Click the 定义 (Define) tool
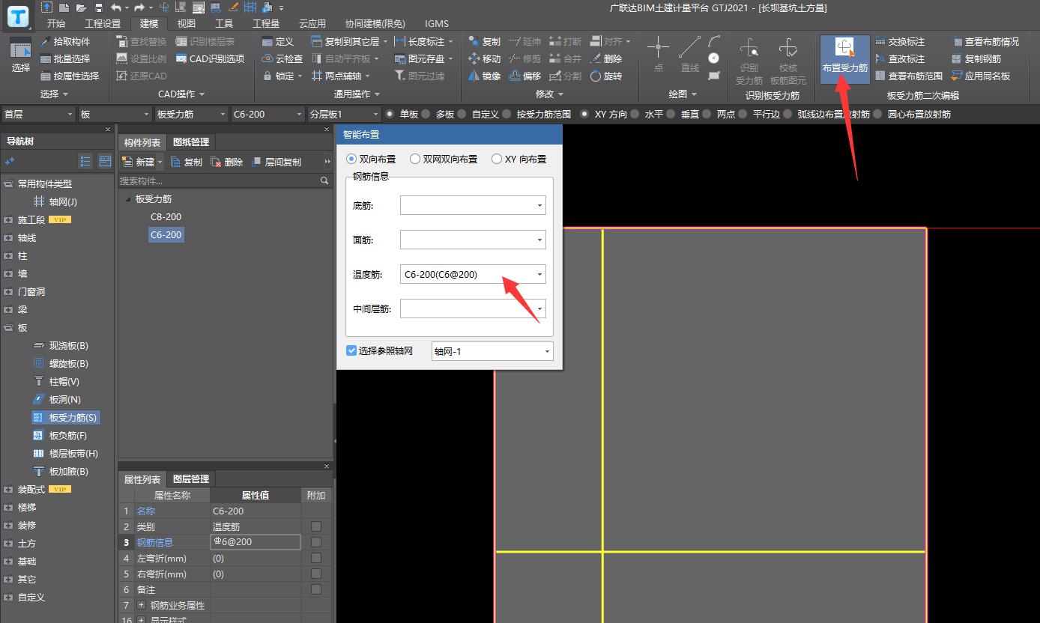This screenshot has width=1040, height=623. tap(278, 42)
